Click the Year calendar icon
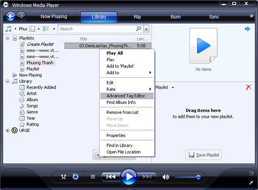 pyautogui.click(x=22, y=118)
